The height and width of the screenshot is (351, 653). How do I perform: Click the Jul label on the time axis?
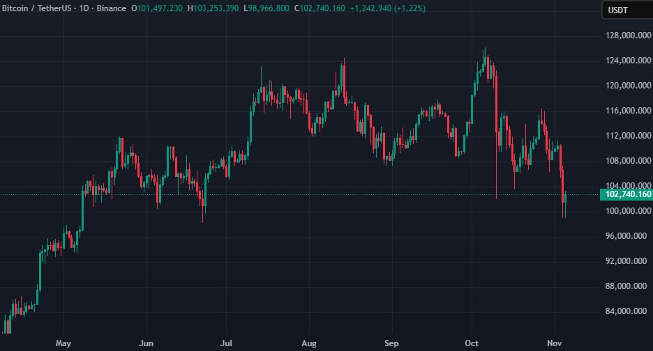(227, 343)
